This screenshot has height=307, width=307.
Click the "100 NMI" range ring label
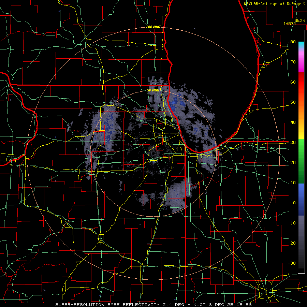coord(153,27)
